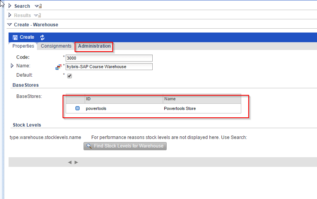Screen dimensions: 317x199
Task: Collapse the Create - Warehouse section
Action: tap(10, 24)
